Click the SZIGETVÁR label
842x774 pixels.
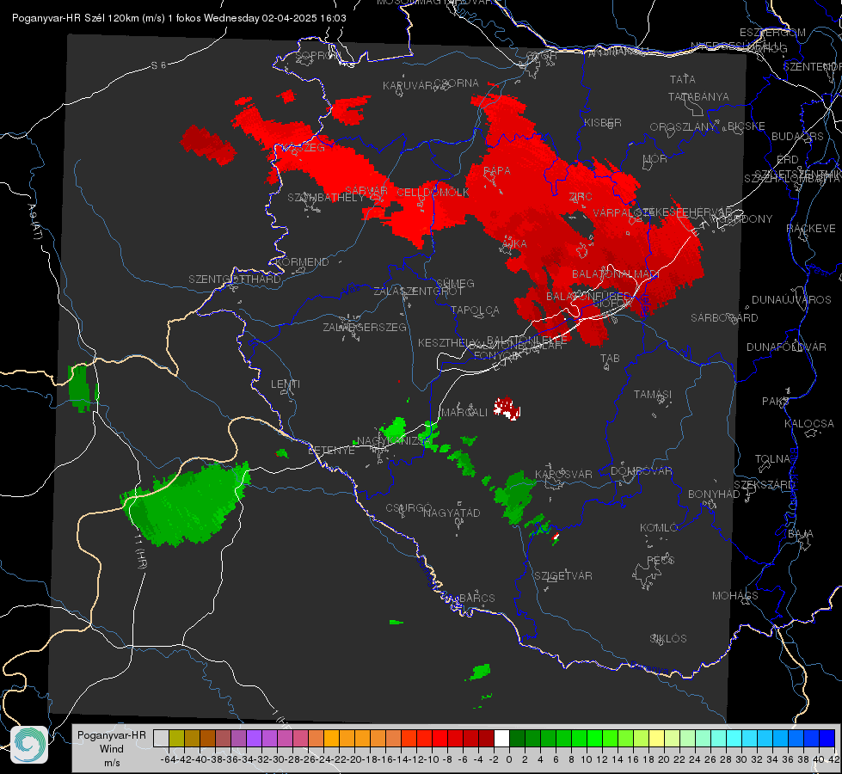[x=562, y=576]
